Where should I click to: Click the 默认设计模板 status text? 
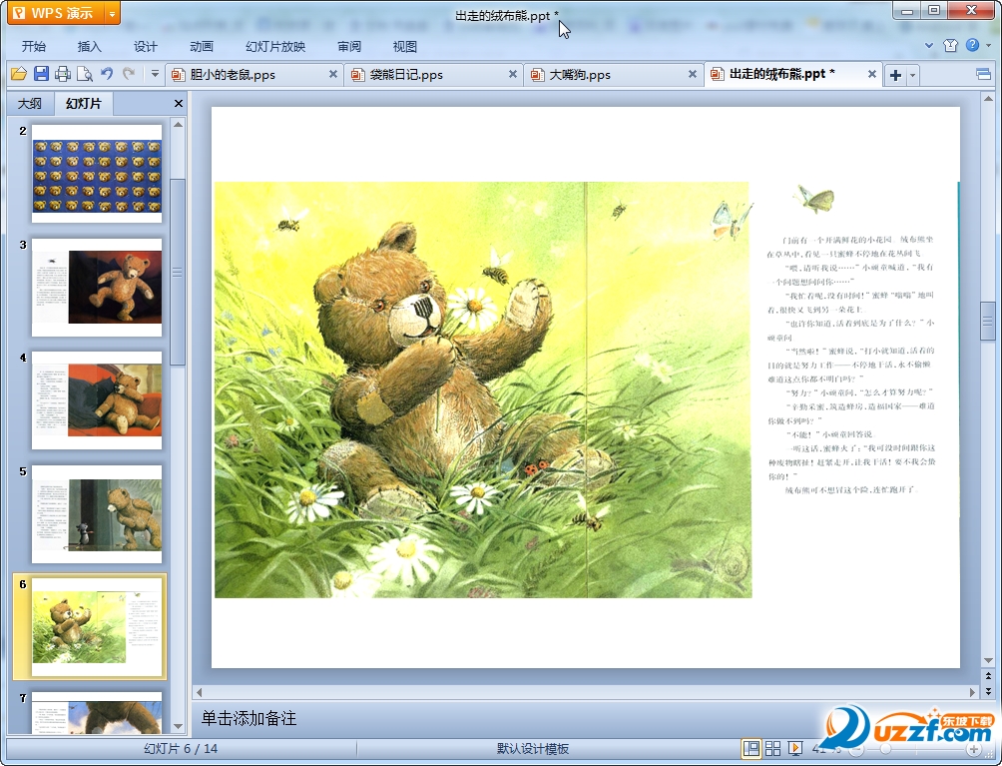[533, 749]
